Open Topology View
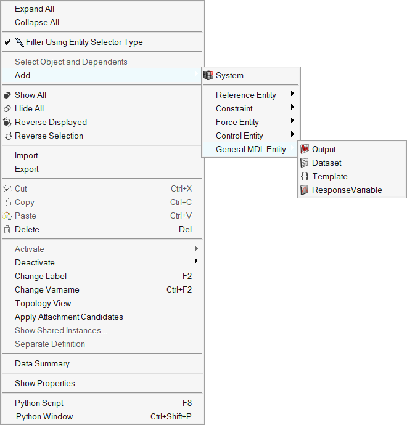Screen dimensions: 407x425 tap(43, 303)
